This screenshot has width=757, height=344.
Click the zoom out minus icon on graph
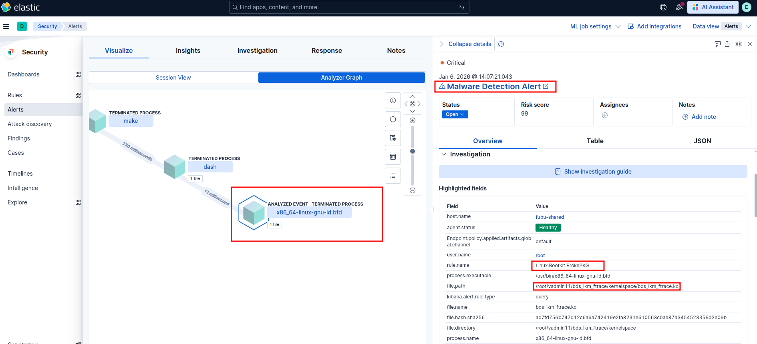(413, 190)
